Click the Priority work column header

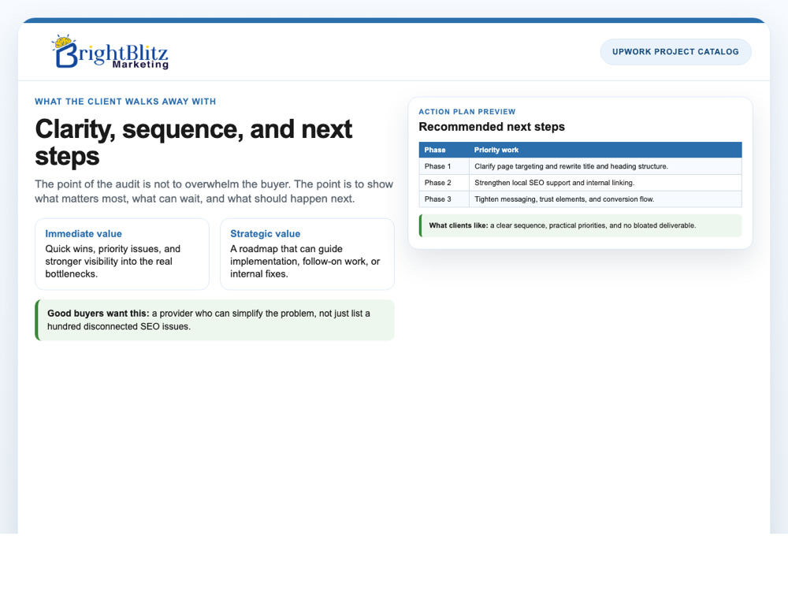[x=605, y=150]
